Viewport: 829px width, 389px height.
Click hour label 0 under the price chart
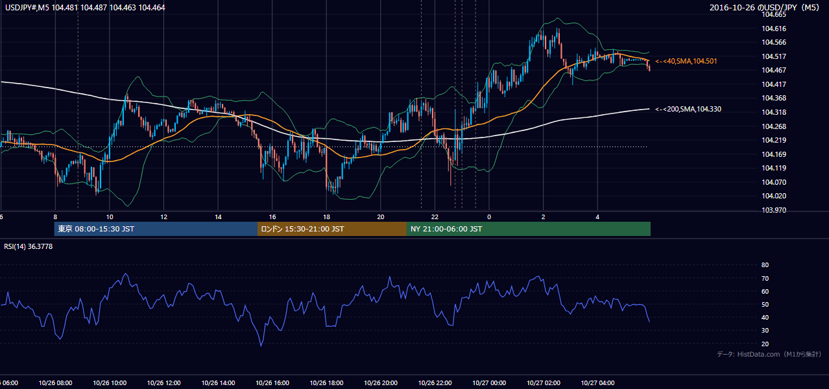coord(489,217)
